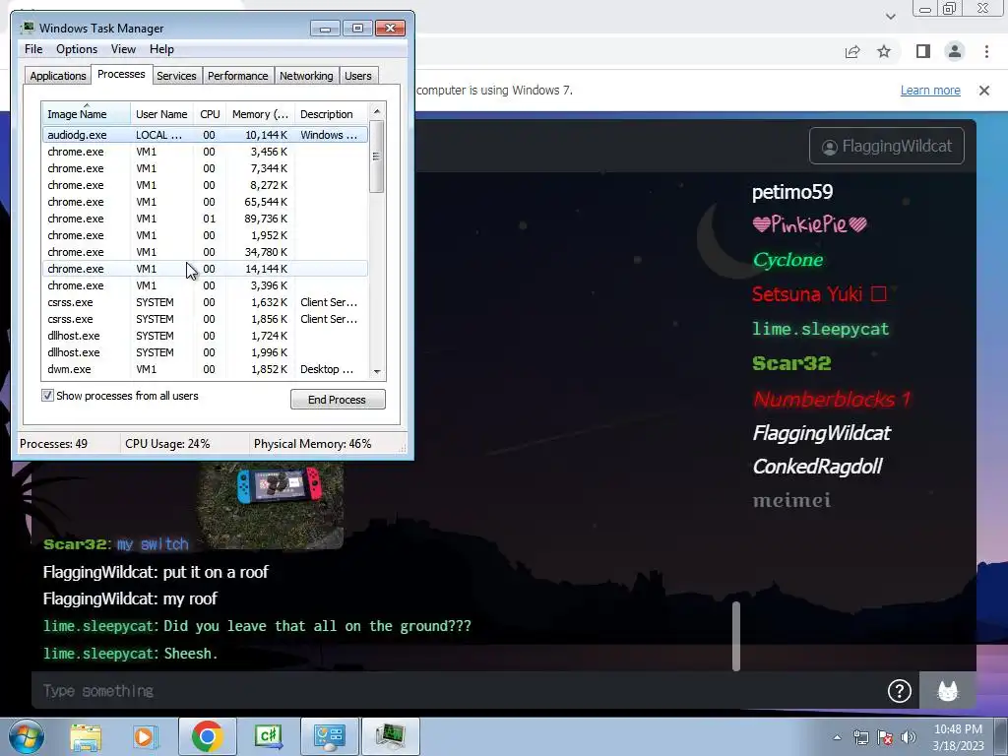Click the cat icon send button
1008x756 pixels.
[948, 691]
